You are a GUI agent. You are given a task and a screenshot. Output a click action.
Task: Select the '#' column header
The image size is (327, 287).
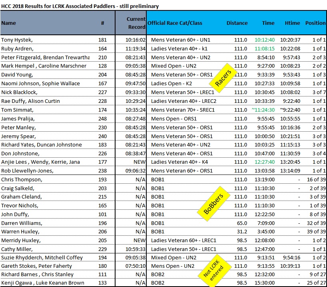click(102, 23)
